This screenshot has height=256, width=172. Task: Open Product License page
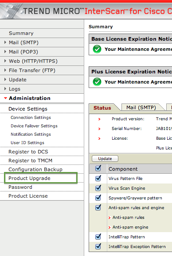pos(28,196)
